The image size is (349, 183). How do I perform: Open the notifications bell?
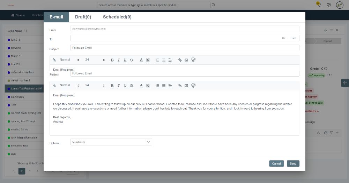pyautogui.click(x=319, y=5)
